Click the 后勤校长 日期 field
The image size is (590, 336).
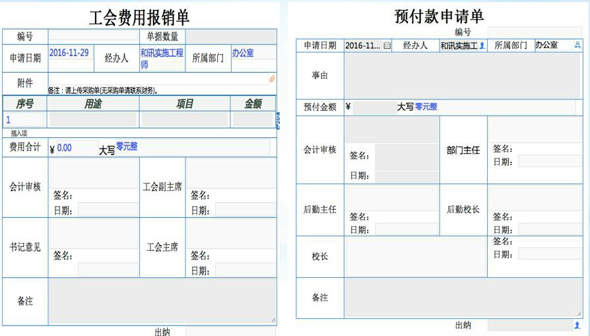point(550,229)
